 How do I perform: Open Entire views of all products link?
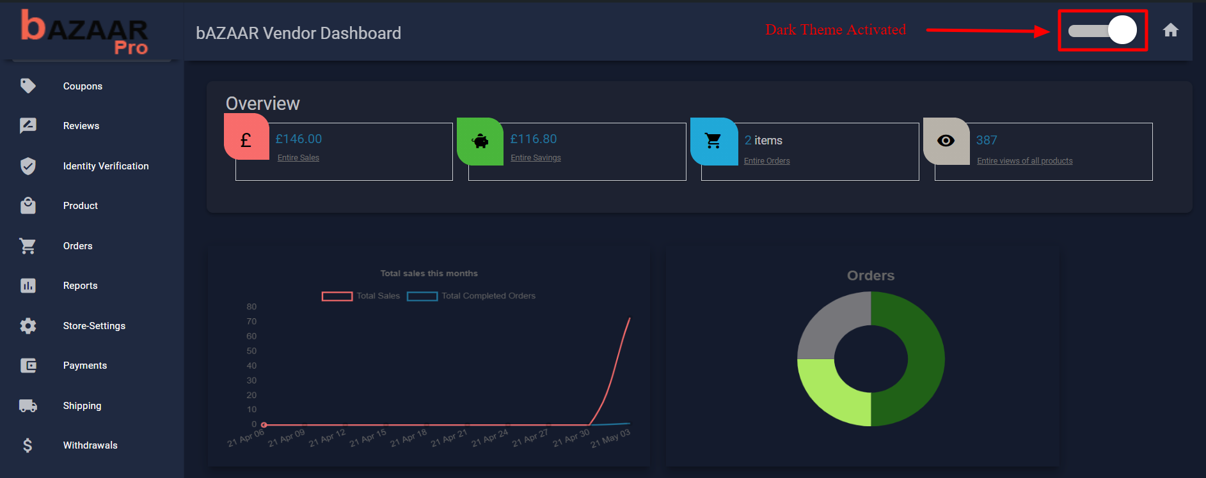pos(1025,161)
